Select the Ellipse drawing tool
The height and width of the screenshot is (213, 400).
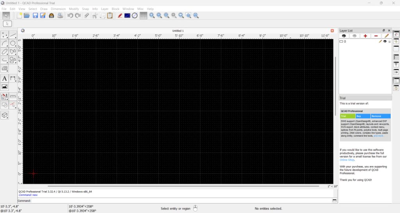(x=5, y=52)
